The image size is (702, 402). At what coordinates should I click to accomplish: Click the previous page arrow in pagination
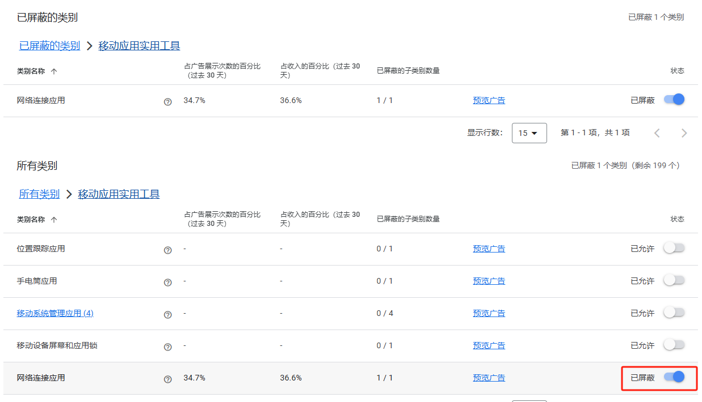click(x=657, y=132)
